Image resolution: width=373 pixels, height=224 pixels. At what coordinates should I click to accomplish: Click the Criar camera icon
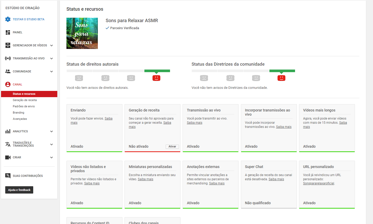8,157
